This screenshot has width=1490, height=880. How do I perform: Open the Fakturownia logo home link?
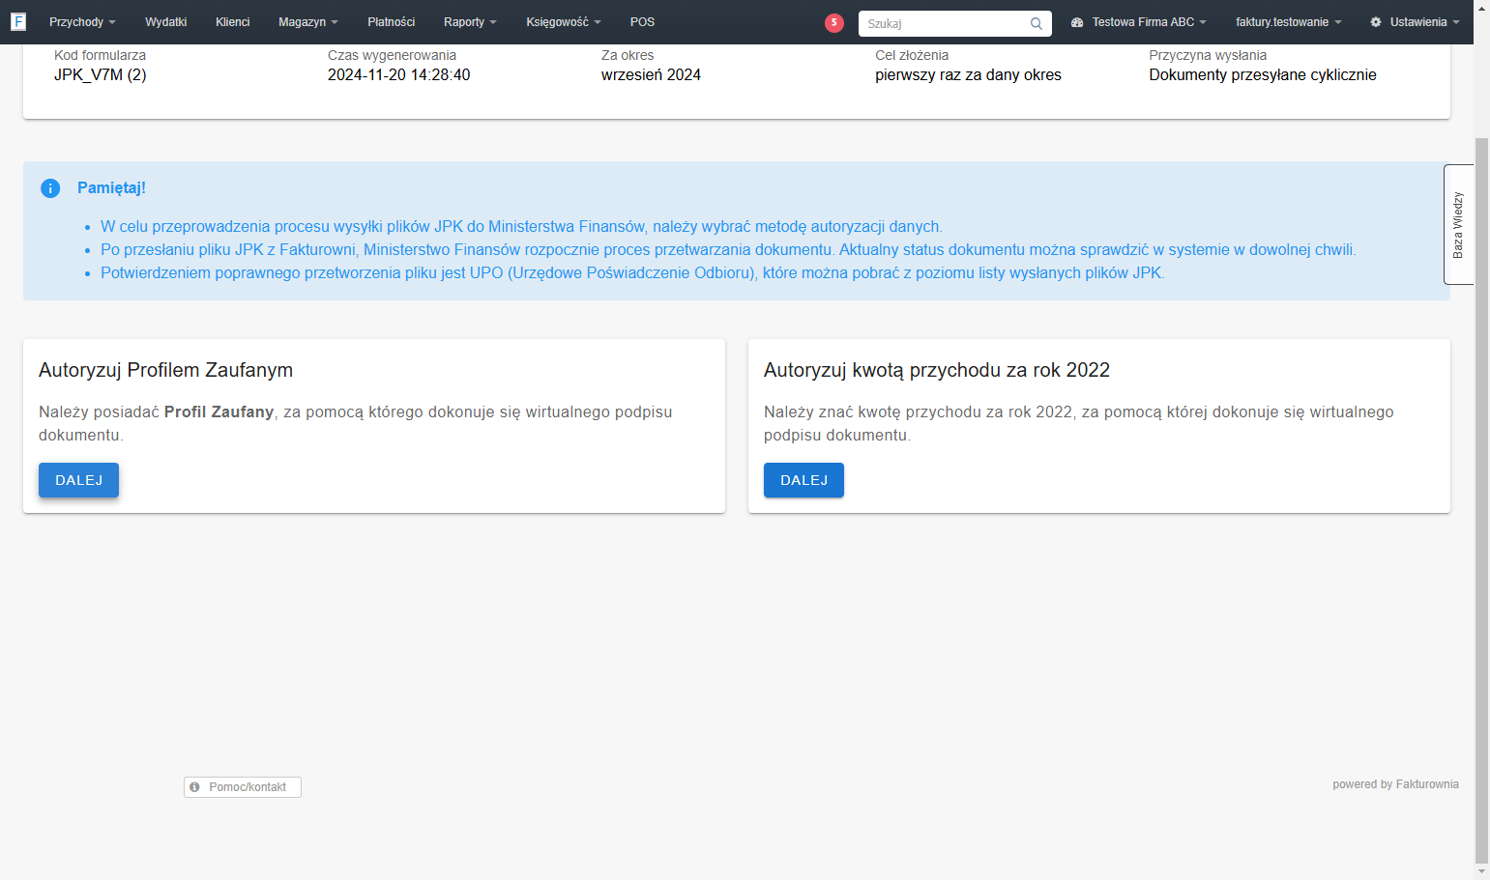[x=18, y=21]
